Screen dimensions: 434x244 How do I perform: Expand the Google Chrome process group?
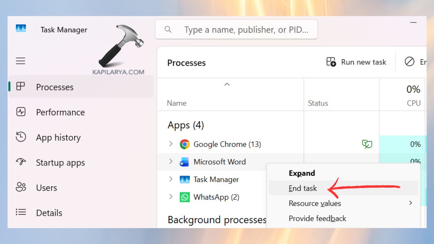click(x=171, y=144)
